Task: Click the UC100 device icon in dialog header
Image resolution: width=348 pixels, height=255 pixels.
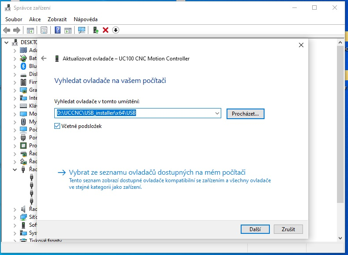Action: (57, 59)
